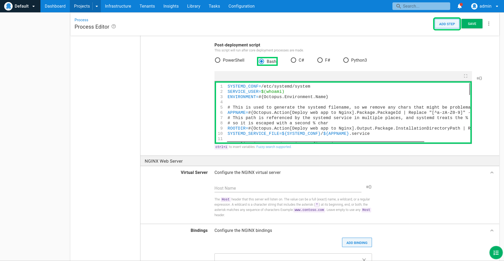Open the notifications bell
Screen dimensions: 504x261
[x=460, y=6]
